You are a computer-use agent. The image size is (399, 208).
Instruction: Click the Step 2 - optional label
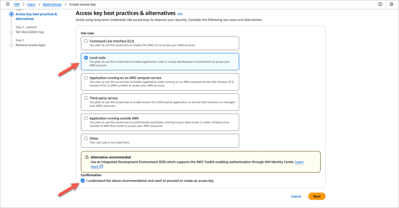click(x=26, y=27)
